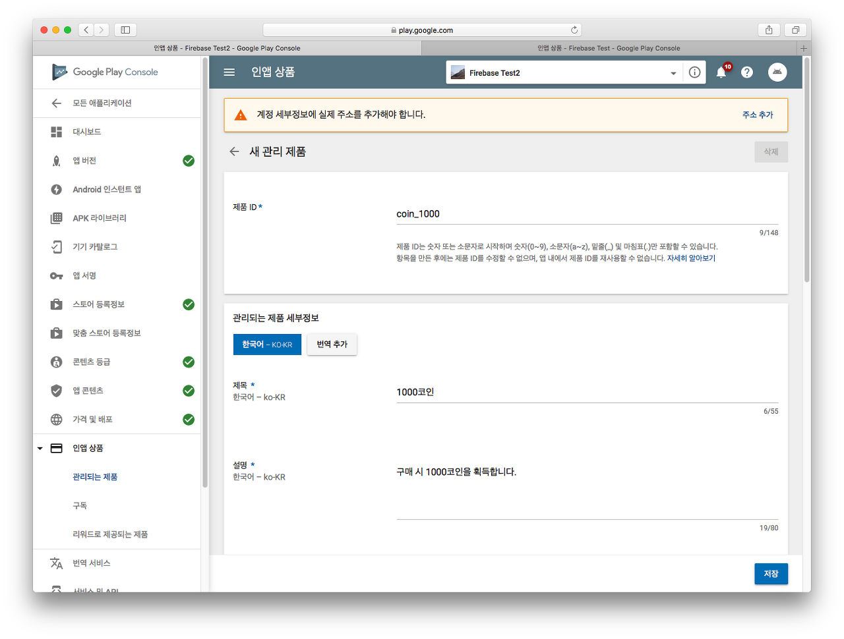Click the Android 인스턴트 앱 lightning icon
Screen dimensions: 844x639
pos(57,190)
